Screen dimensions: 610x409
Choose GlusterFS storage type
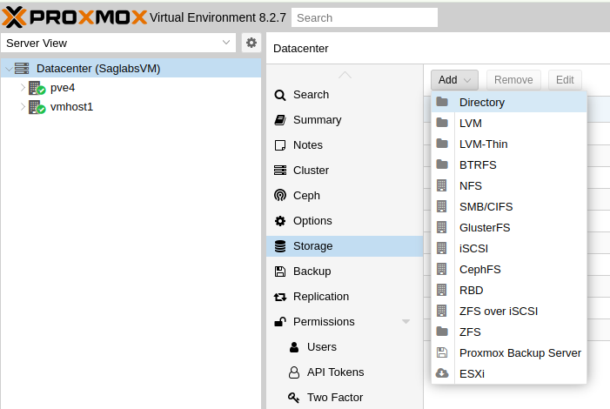pos(509,228)
